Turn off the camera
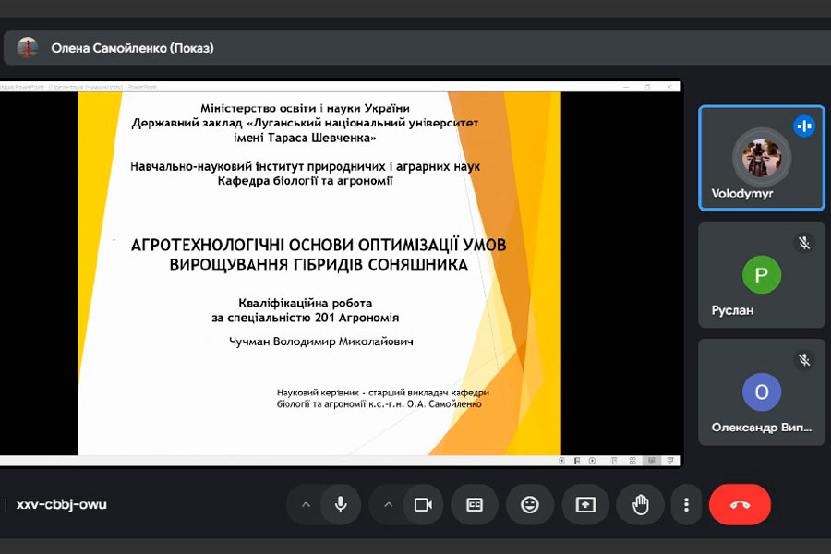This screenshot has height=554, width=831. coord(423,504)
